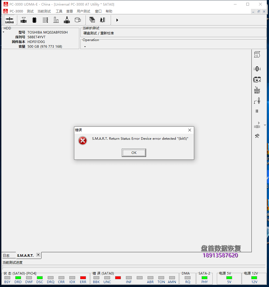269x287 pixels.
Task: Open the hammer and wrench tools icon
Action: (257, 136)
